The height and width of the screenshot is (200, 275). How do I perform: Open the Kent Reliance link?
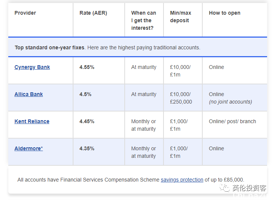coord(32,121)
